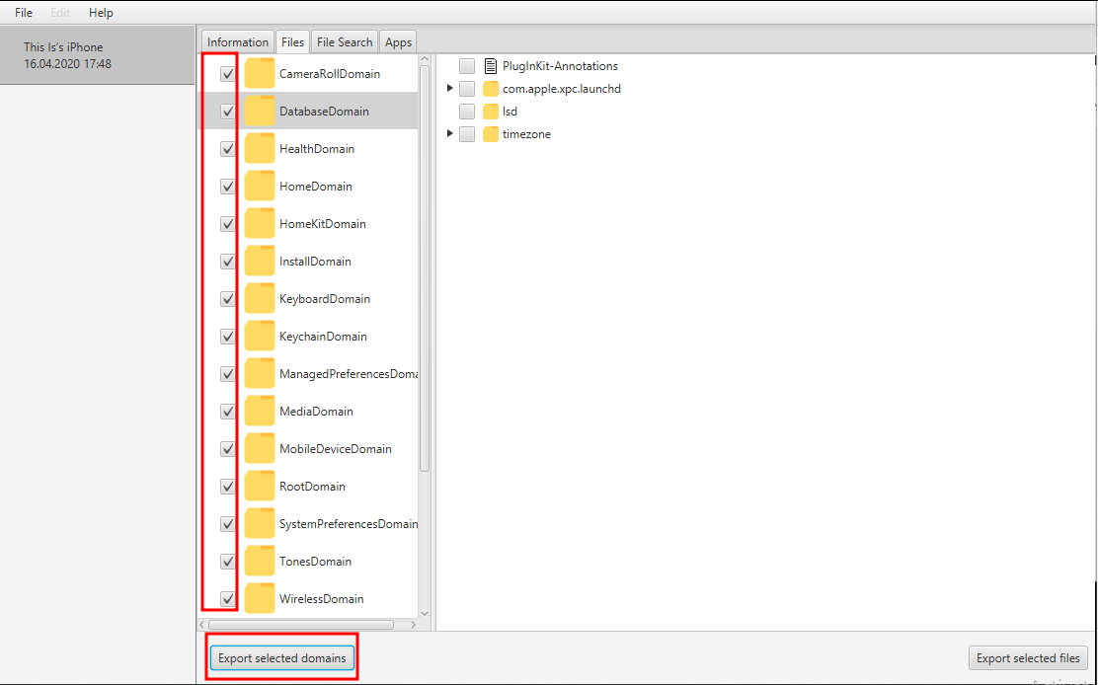Image resolution: width=1098 pixels, height=685 pixels.
Task: Check the PlugInKit-Annotations file checkbox
Action: (467, 66)
